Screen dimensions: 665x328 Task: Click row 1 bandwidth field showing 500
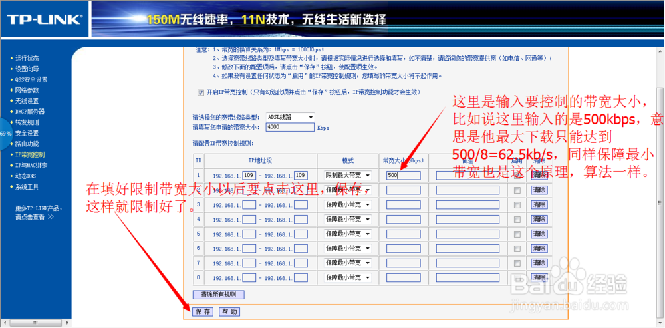pyautogui.click(x=404, y=175)
